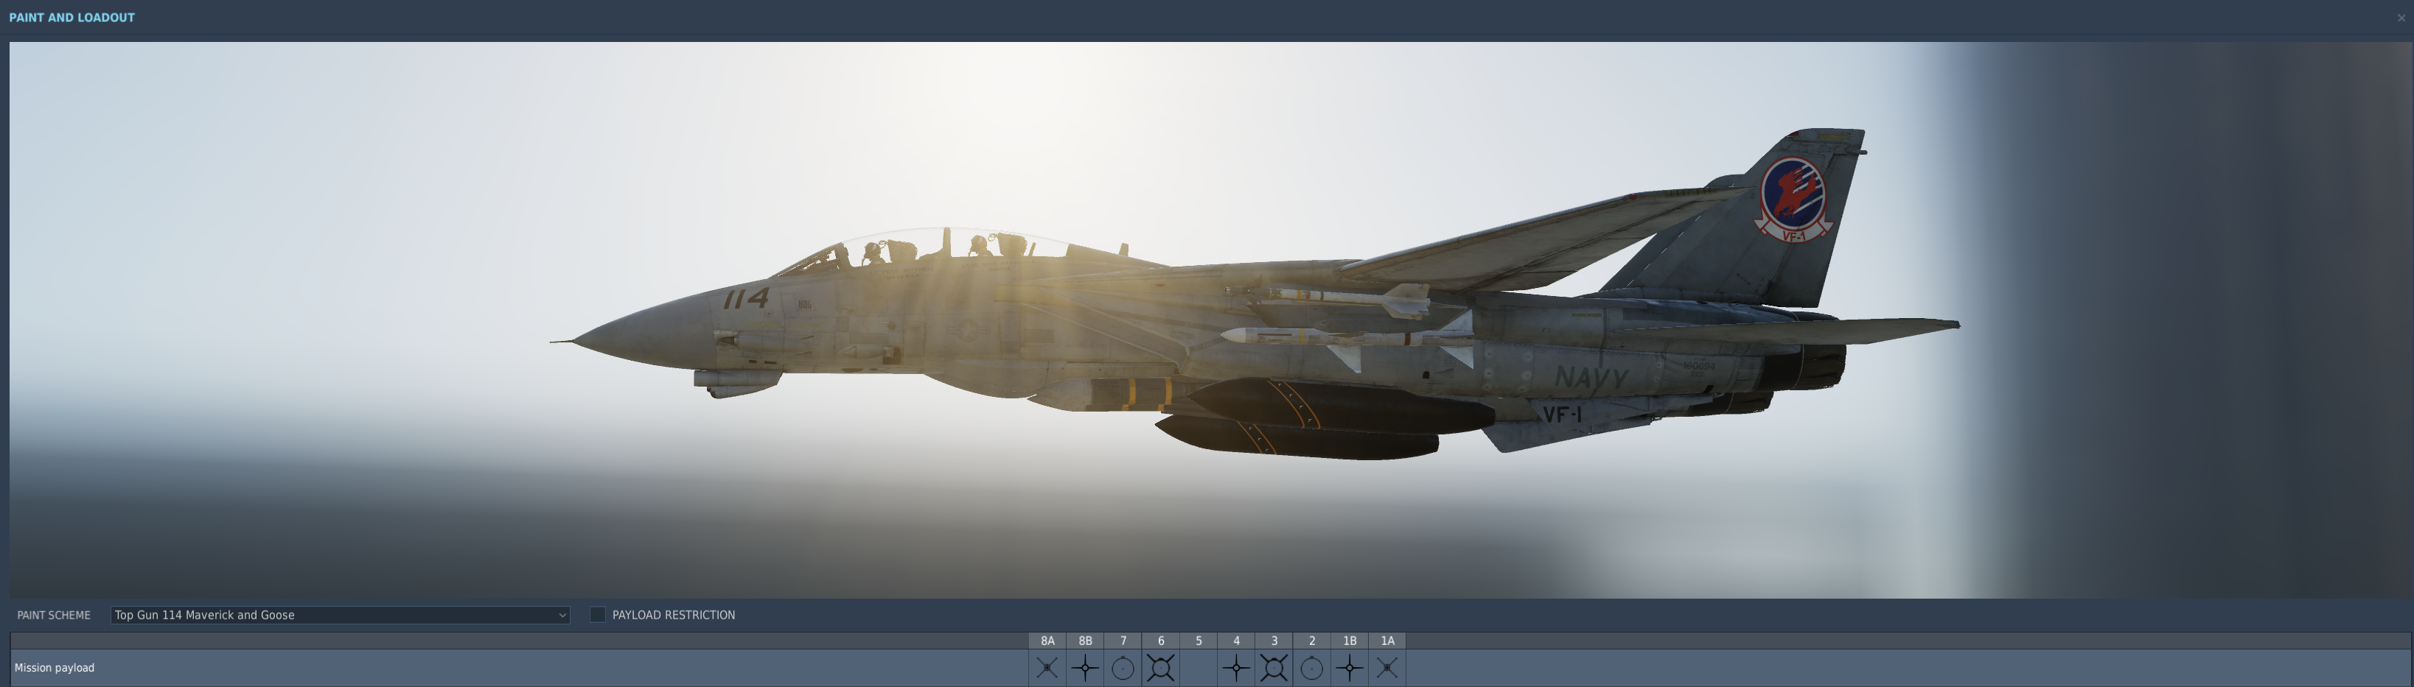Click the pylon 1B missile icon
The image size is (2414, 687).
(x=1350, y=667)
